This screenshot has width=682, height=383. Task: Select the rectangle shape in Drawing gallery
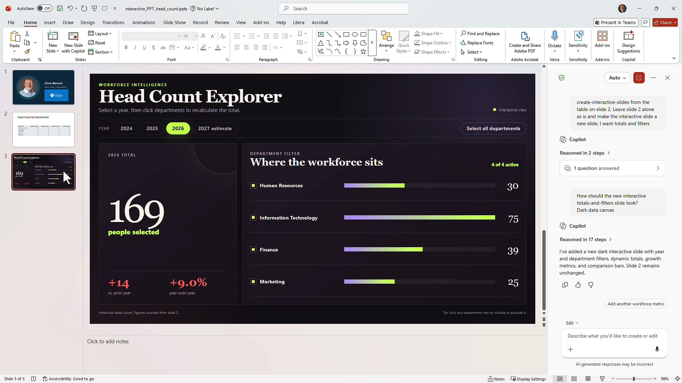[x=346, y=34]
